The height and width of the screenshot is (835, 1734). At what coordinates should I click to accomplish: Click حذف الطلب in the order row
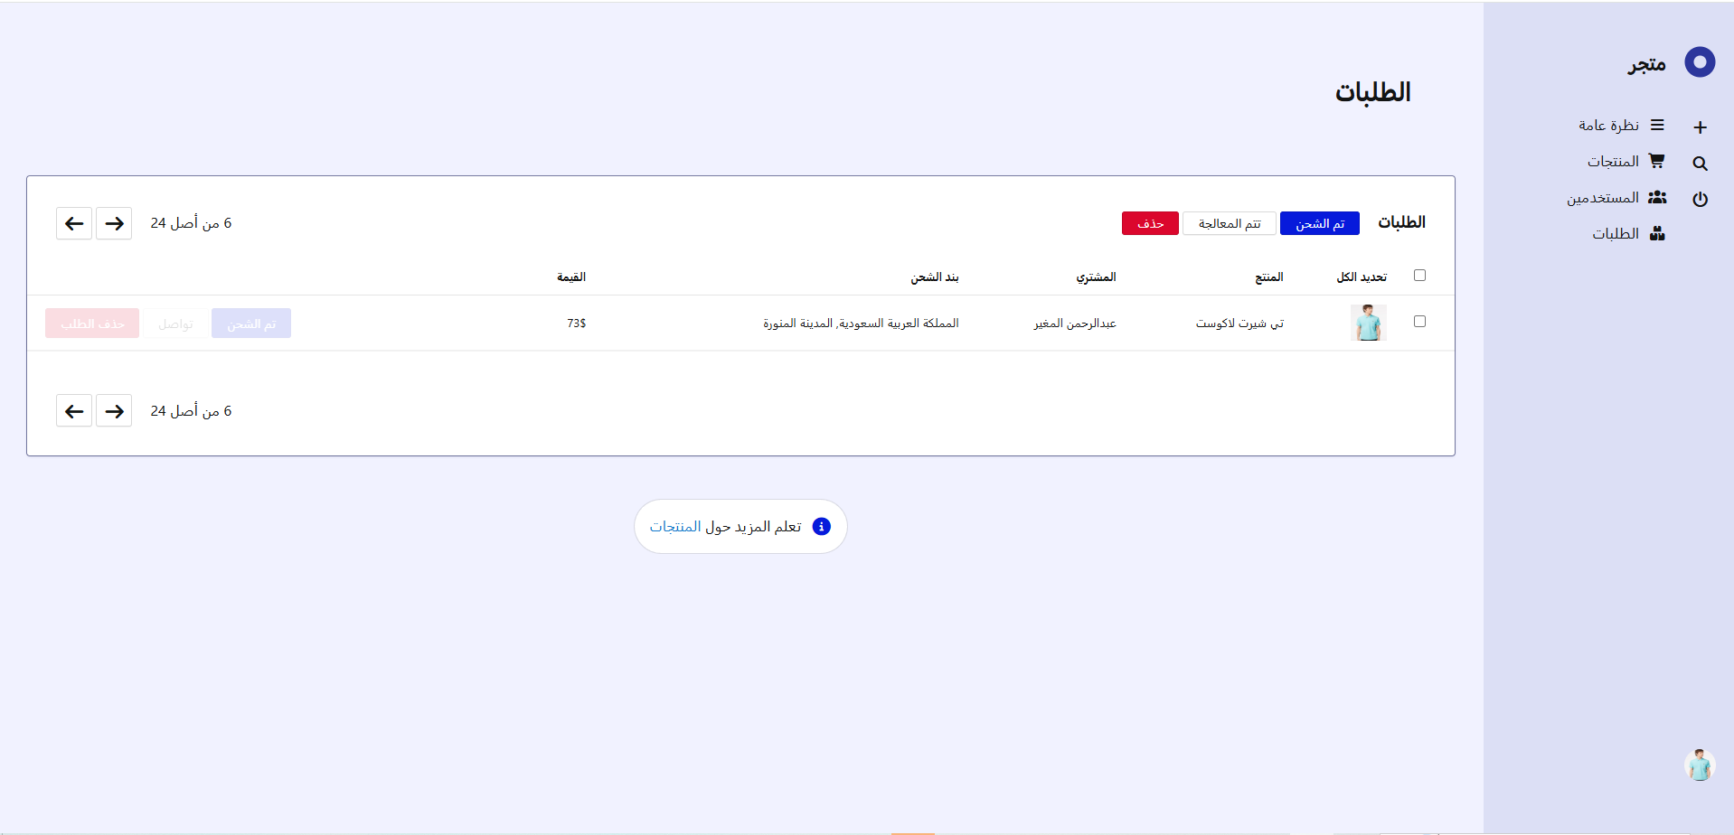tap(92, 324)
